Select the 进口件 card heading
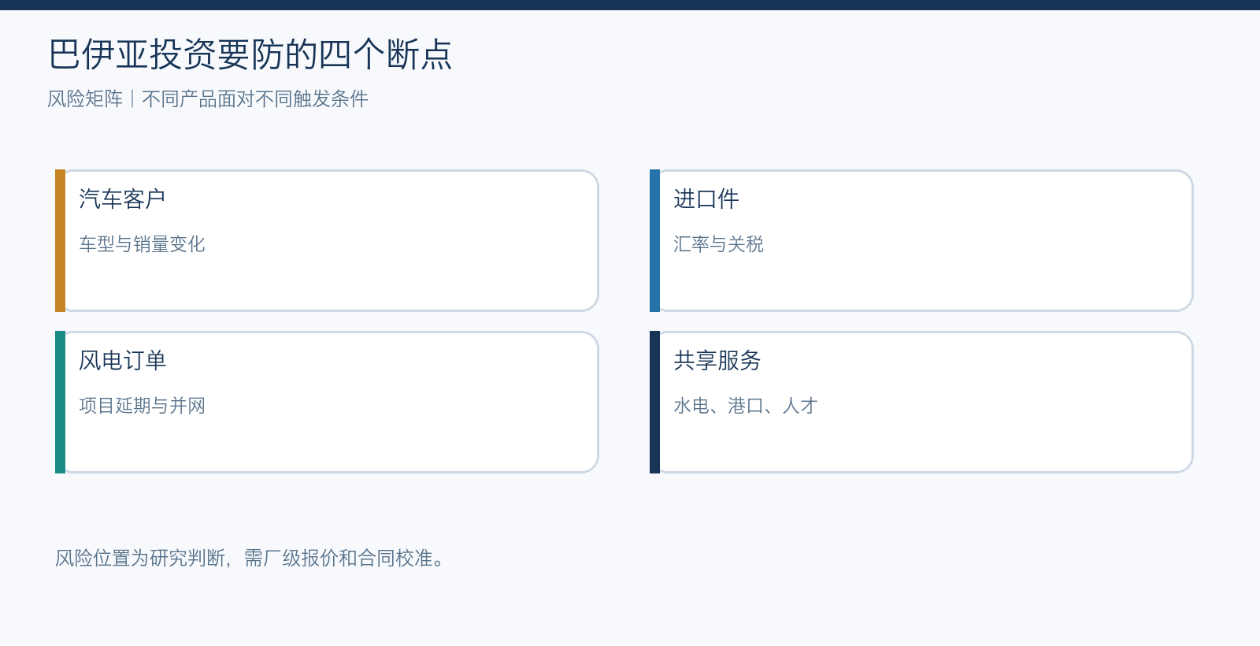Image resolution: width=1260 pixels, height=646 pixels. click(x=706, y=199)
